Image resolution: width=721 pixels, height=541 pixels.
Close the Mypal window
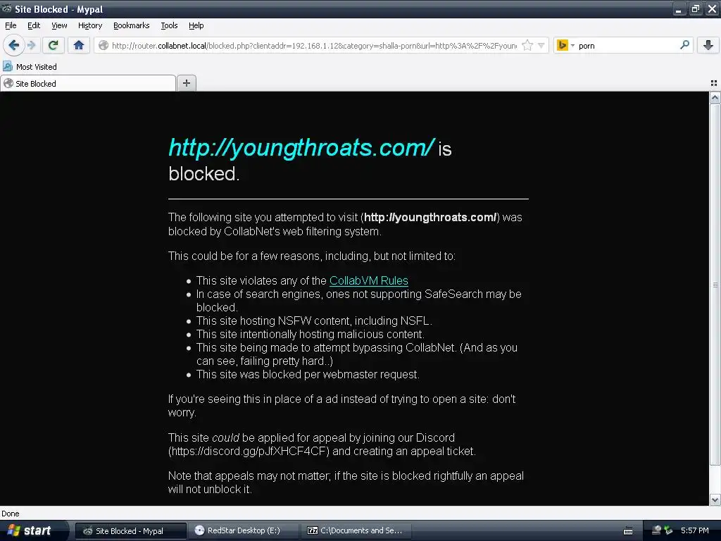tap(712, 8)
